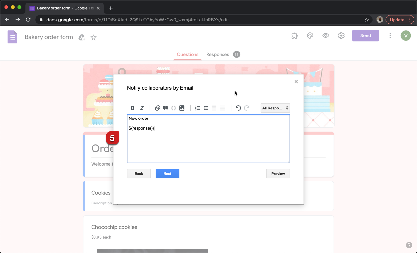
Task: Insert a hyperlink into the email body
Action: [x=158, y=108]
